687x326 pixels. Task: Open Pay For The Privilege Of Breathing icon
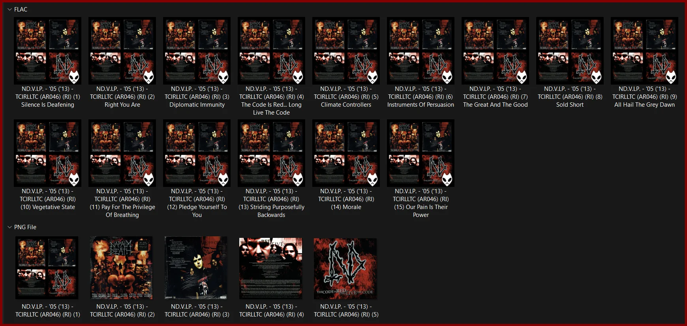[x=122, y=153]
